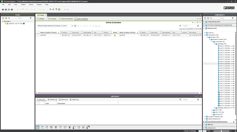Screen dimensions: 237x132
Task: Click the warning status icon for axcf2152
Action: click(115, 35)
